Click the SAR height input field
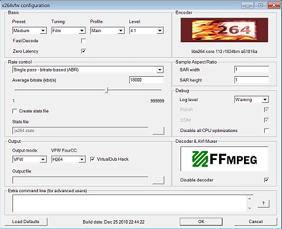 point(252,80)
